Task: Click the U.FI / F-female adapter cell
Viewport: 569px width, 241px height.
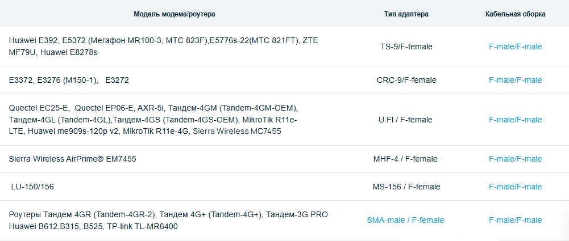Action: [405, 120]
